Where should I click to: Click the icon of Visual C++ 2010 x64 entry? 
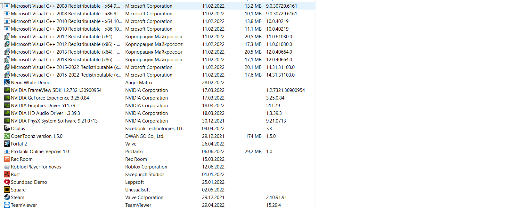[7, 21]
